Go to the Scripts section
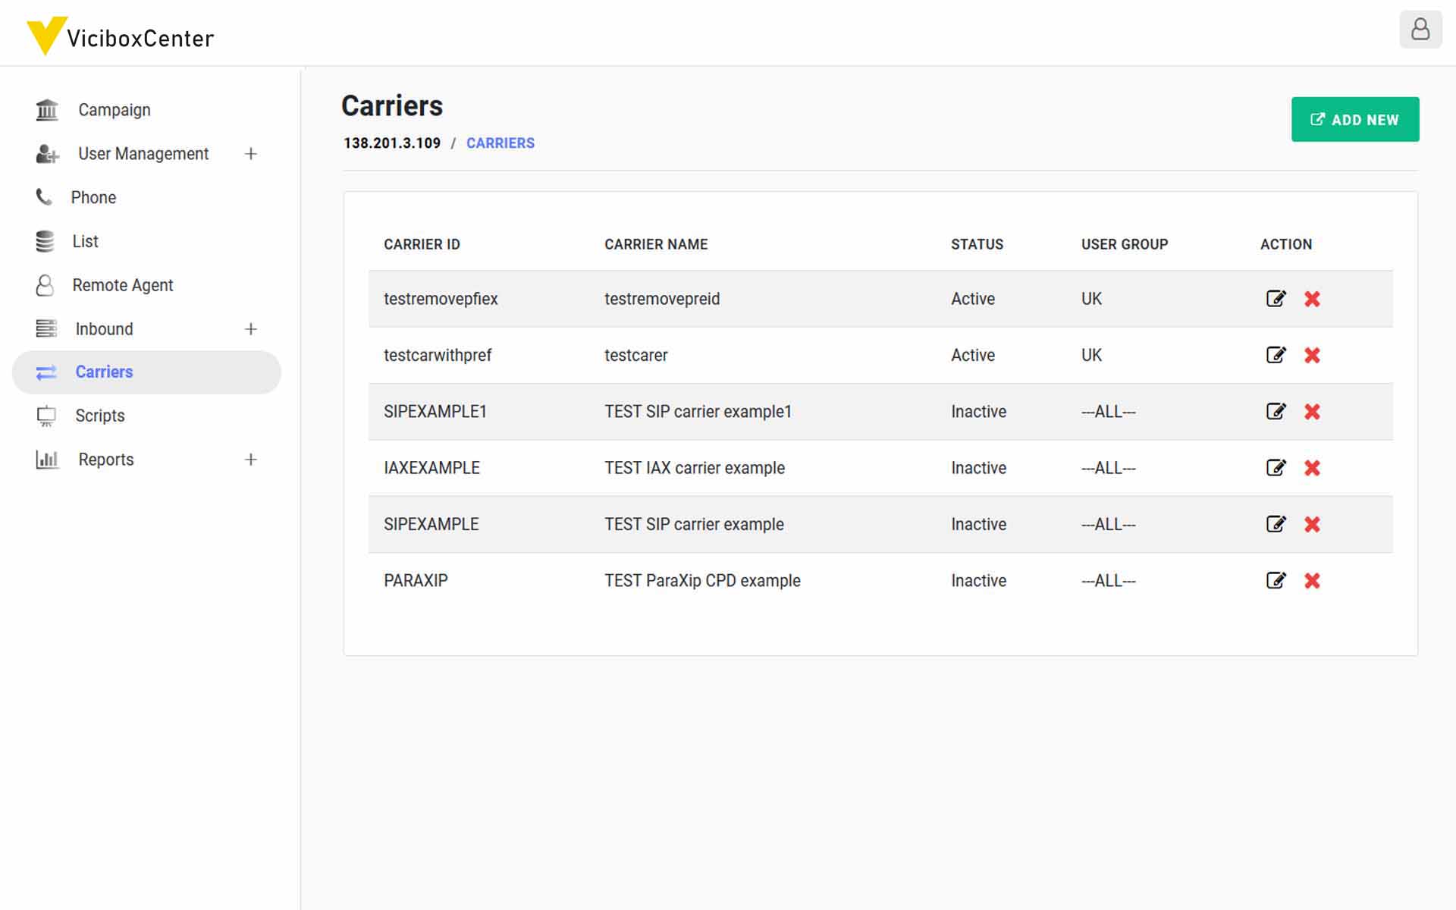1456x910 pixels. [x=99, y=416]
